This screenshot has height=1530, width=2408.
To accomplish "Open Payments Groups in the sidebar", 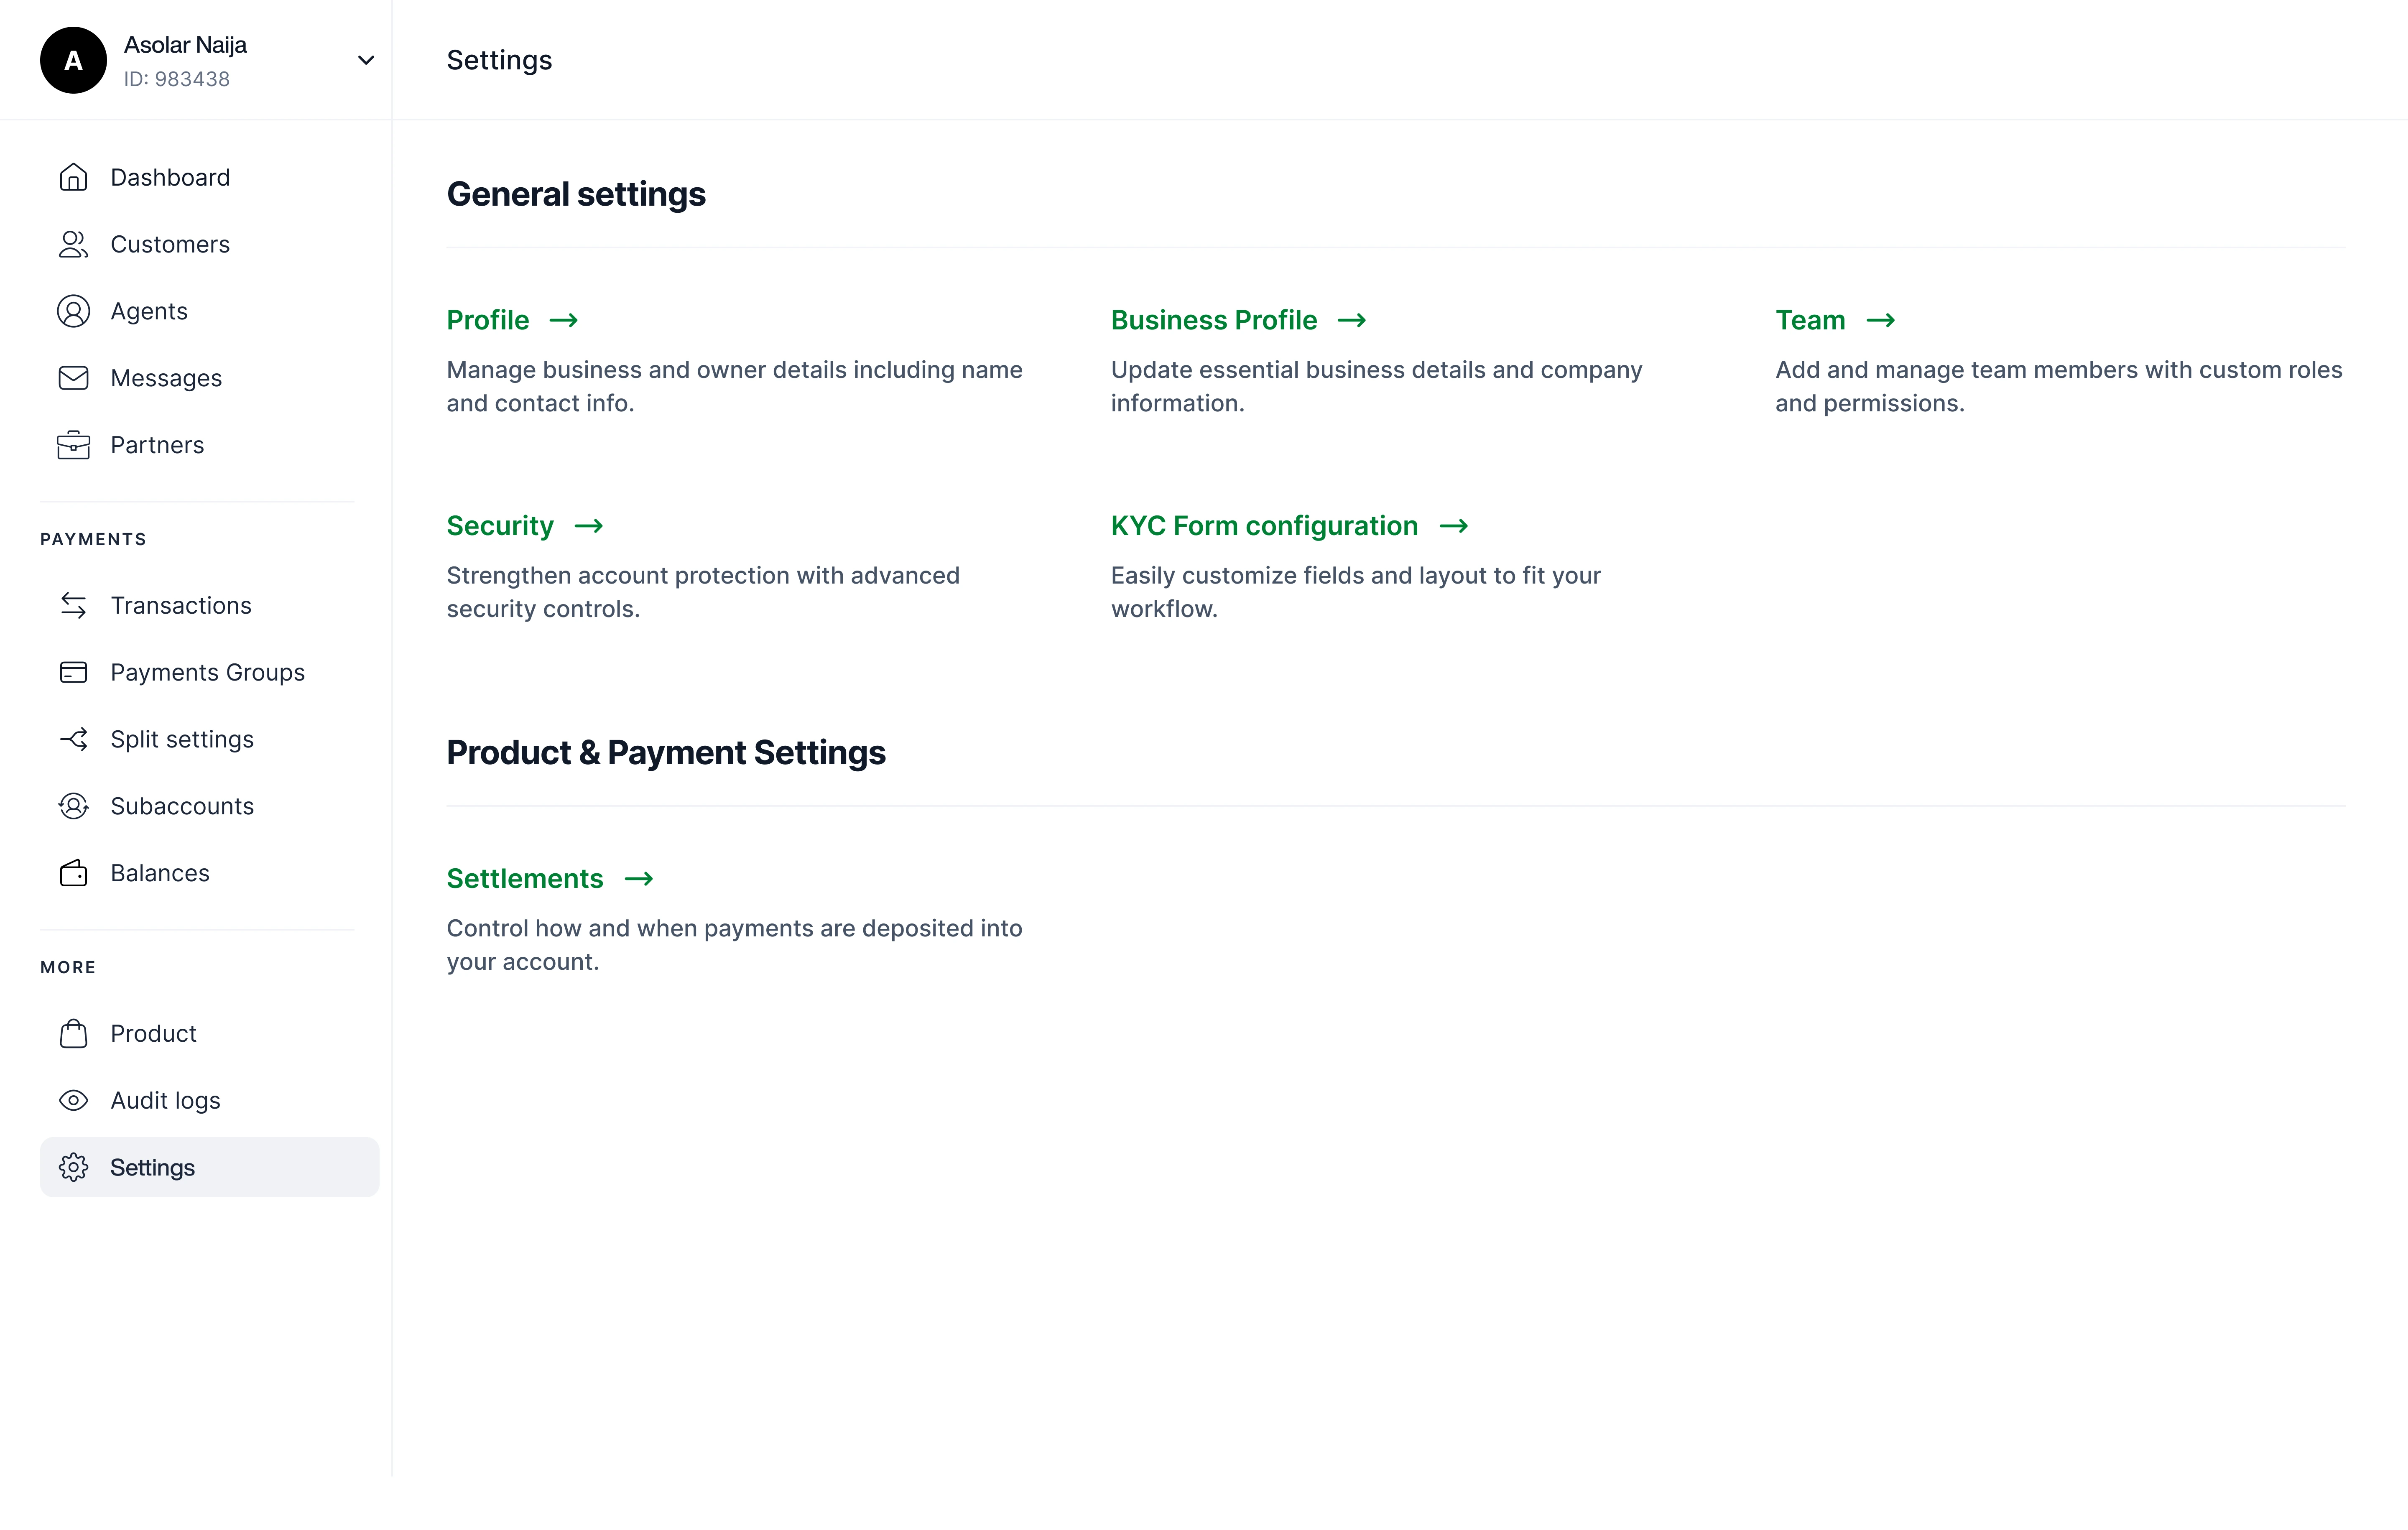I will pyautogui.click(x=207, y=672).
